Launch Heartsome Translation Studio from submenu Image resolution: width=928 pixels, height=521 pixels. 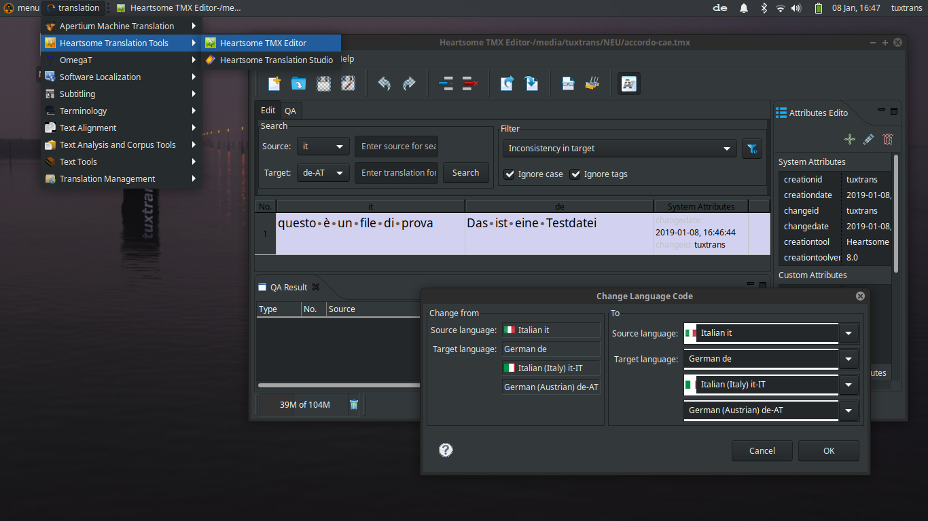coord(271,60)
